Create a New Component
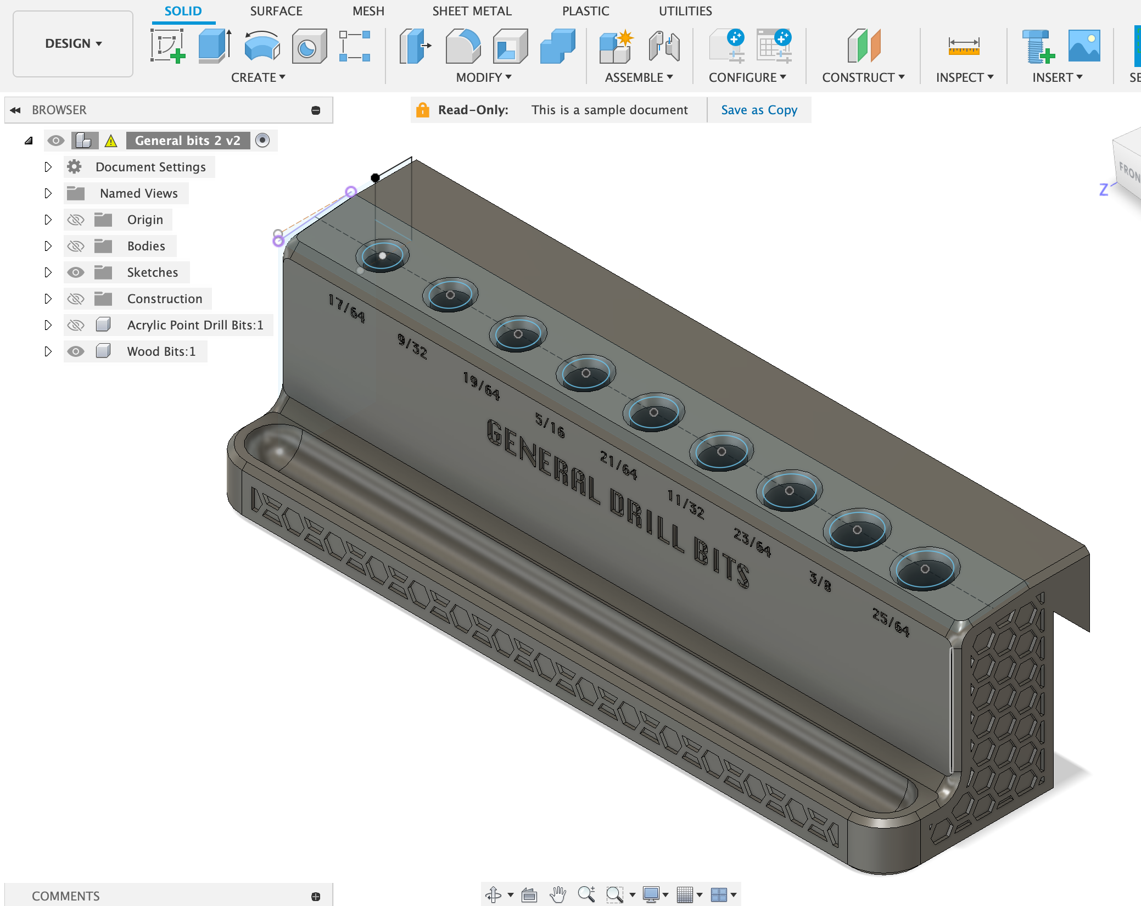Screen dimensions: 1141x906 point(617,46)
